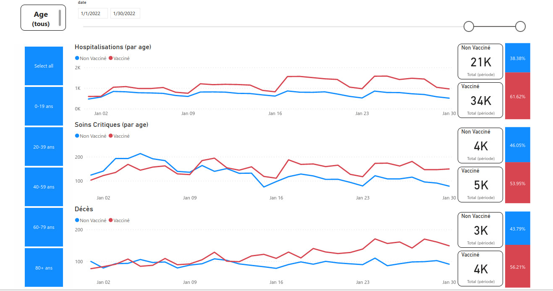Filter by the 0-19 ans age group
The width and height of the screenshot is (553, 291).
click(44, 106)
